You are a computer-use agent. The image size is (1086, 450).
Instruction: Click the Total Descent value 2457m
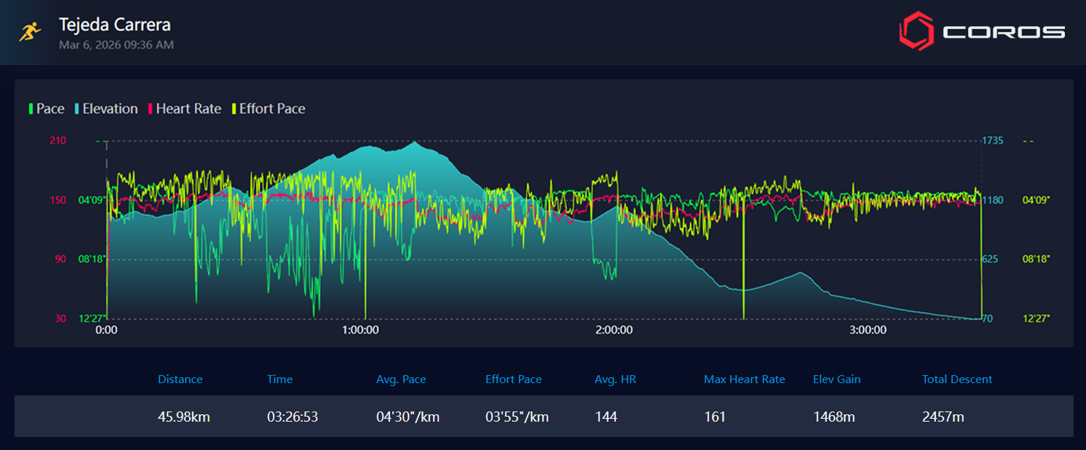point(943,417)
